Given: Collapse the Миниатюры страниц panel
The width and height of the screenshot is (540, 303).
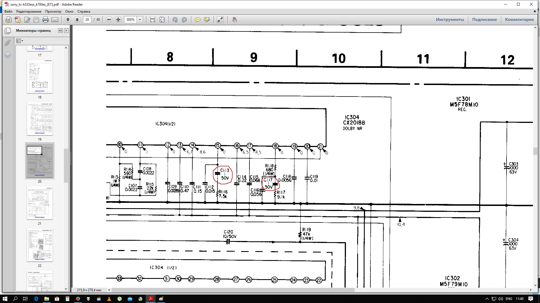Looking at the screenshot, I should tap(60, 31).
